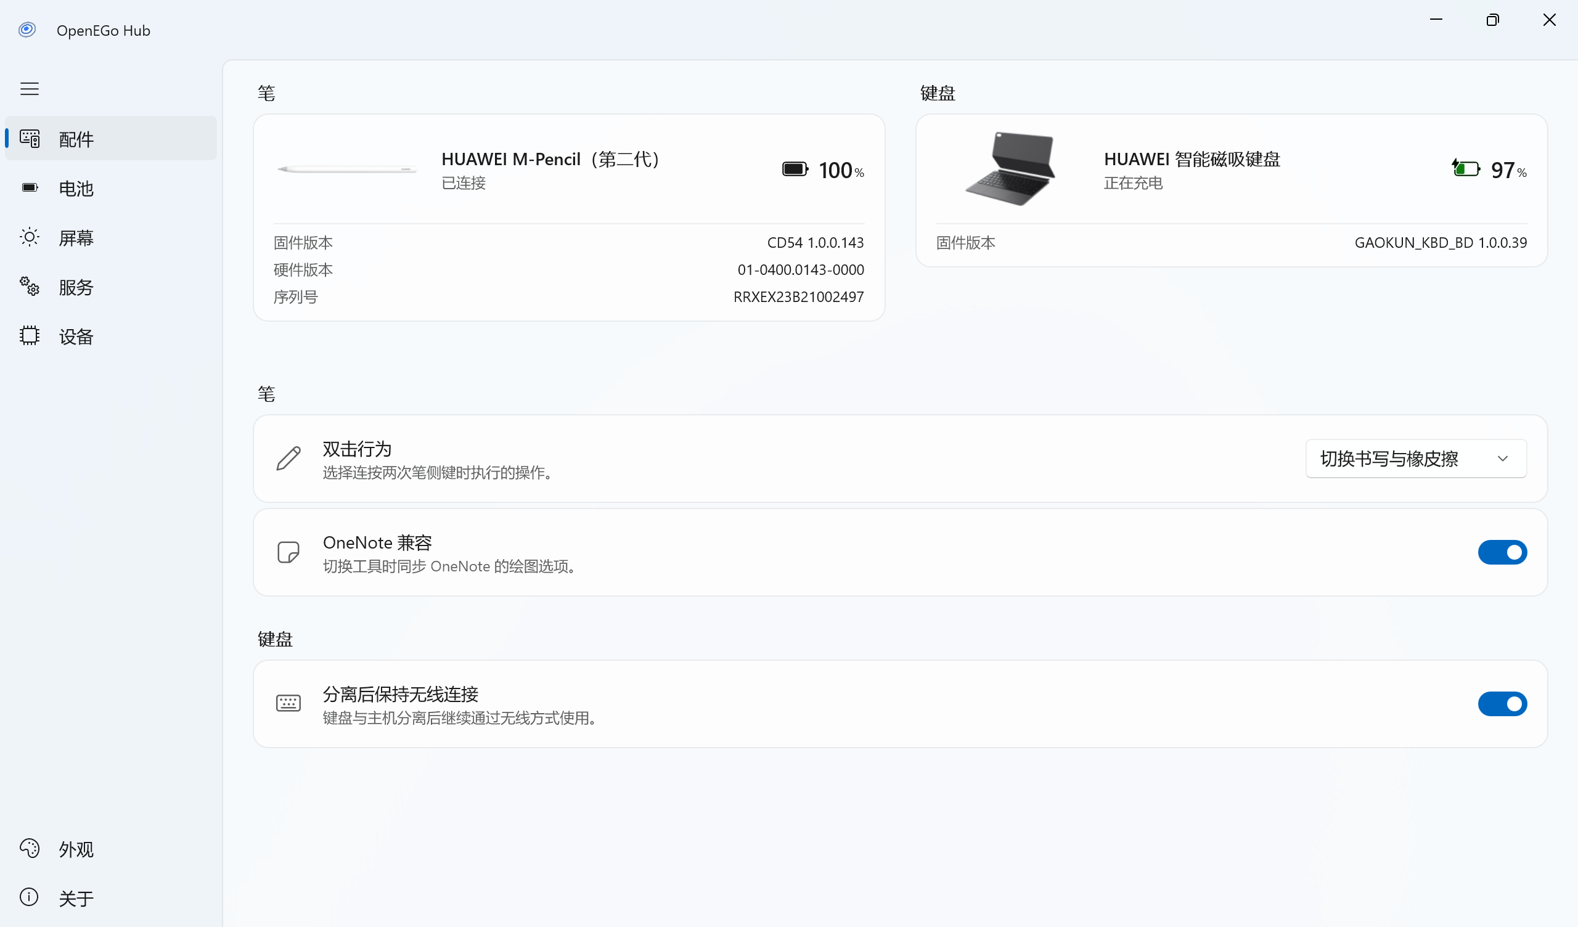The height and width of the screenshot is (927, 1578).
Task: Click the keyboard charging battery icon
Action: 1466,168
